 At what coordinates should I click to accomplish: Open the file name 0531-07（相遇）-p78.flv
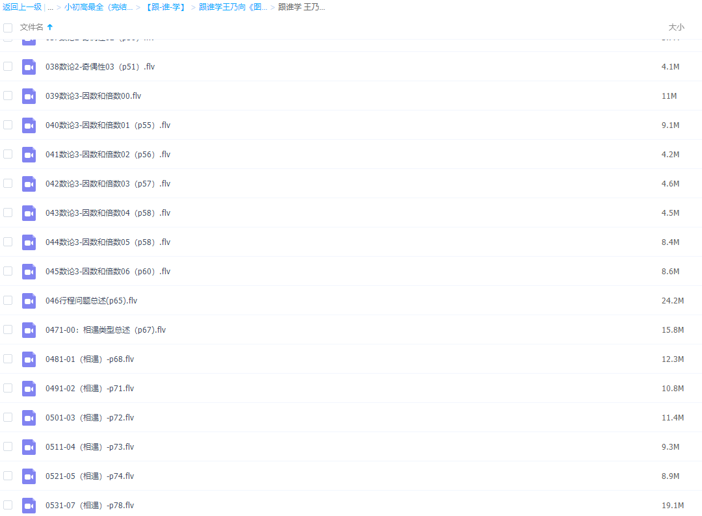coord(90,505)
